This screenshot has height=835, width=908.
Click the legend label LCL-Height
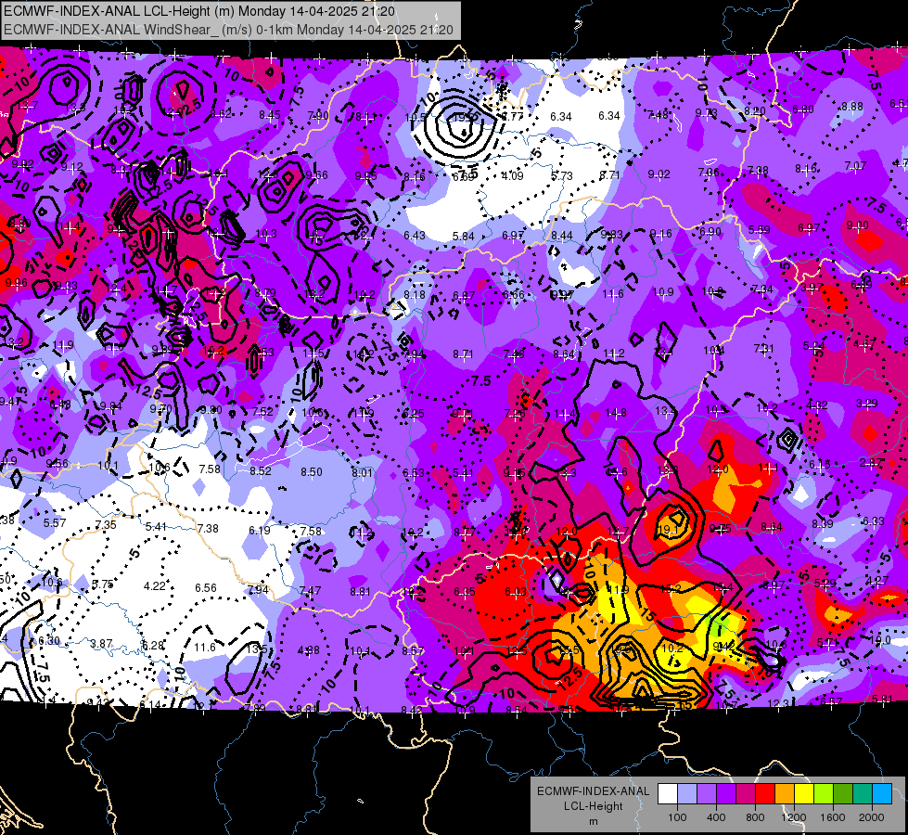(x=594, y=806)
